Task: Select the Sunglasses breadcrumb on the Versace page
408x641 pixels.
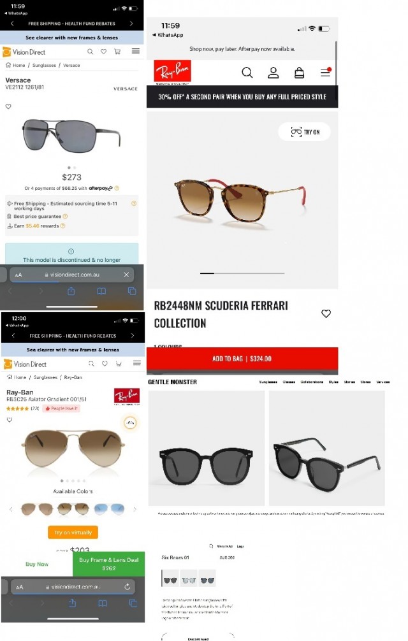Action: [44, 65]
